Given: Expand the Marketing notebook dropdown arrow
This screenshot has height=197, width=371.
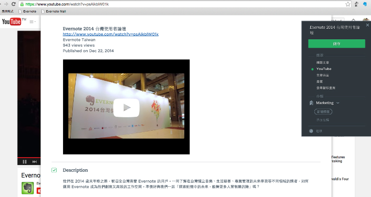Looking at the screenshot, I should [338, 103].
